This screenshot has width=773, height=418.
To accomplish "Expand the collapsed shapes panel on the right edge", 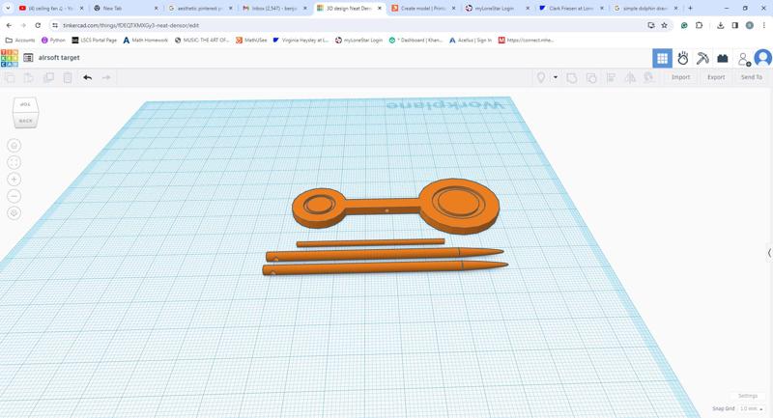I will (769, 253).
